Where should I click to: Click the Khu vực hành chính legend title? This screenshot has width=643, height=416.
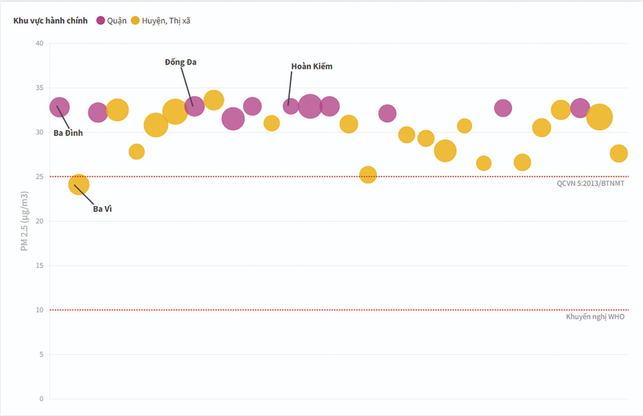click(50, 21)
